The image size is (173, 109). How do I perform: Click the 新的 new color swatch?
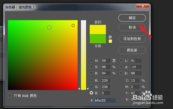click(98, 29)
